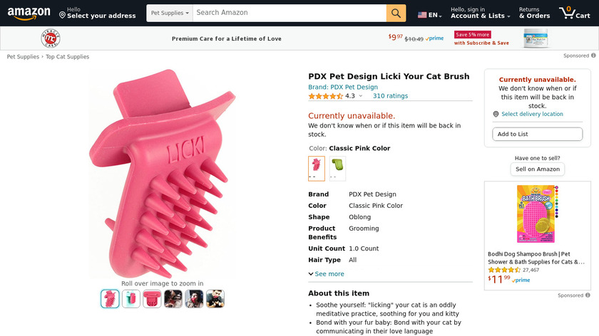Screen dimensions: 599x336
Task: Open the 310 ratings link
Action: pos(390,96)
